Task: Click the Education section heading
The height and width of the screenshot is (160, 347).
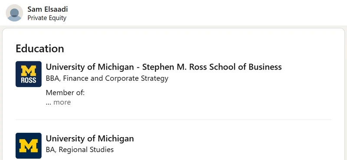Action: click(x=40, y=48)
